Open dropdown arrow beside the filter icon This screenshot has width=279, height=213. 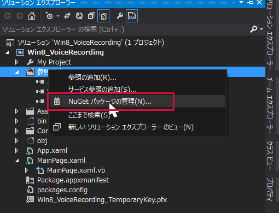coord(58,16)
